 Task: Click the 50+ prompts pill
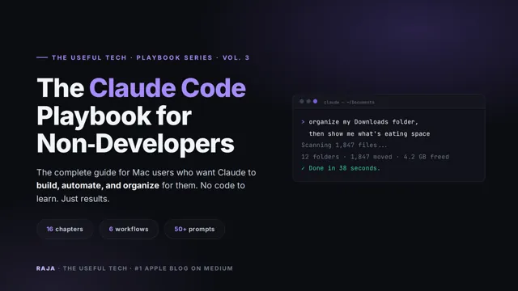click(194, 229)
